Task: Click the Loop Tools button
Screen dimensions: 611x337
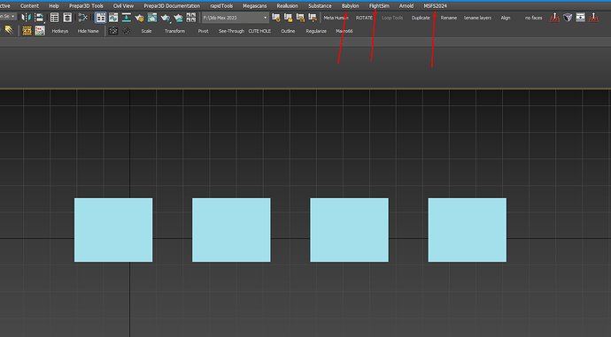Action: [x=392, y=18]
